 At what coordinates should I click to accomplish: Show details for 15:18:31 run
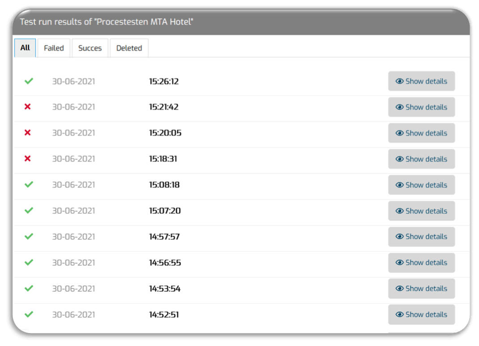click(422, 159)
